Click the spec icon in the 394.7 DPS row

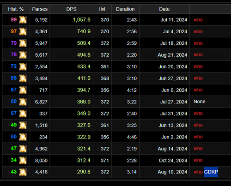coord(23,90)
